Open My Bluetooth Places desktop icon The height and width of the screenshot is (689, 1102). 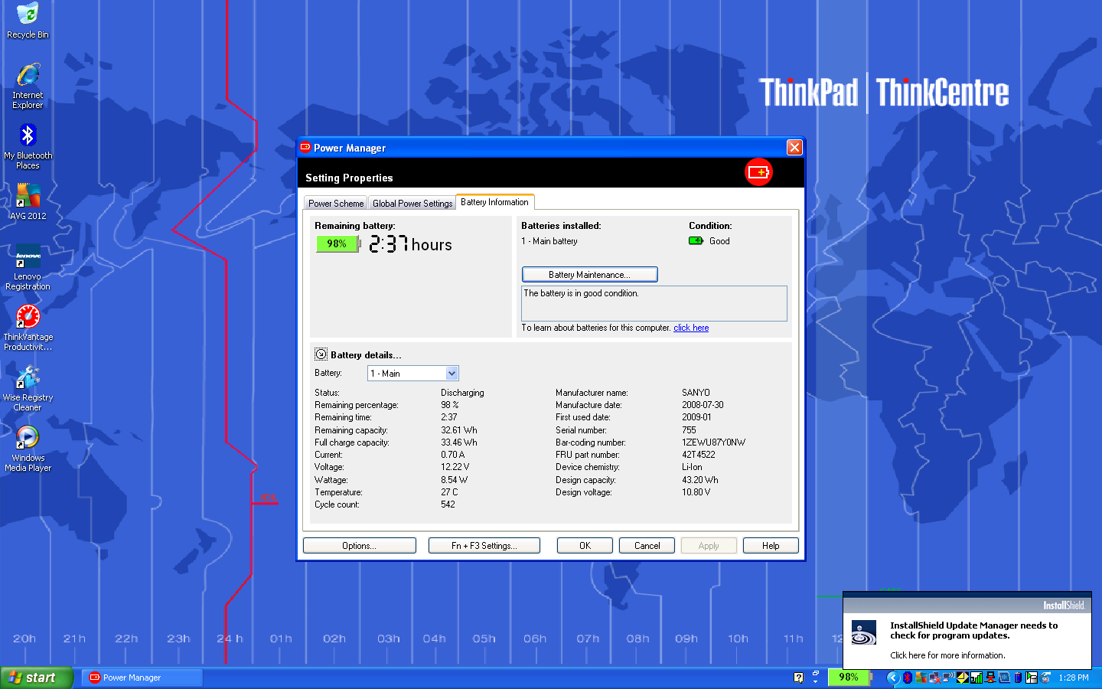28,147
